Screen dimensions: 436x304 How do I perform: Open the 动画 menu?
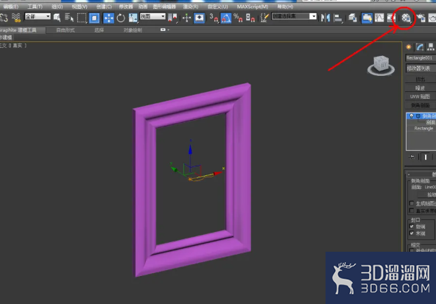tap(143, 7)
